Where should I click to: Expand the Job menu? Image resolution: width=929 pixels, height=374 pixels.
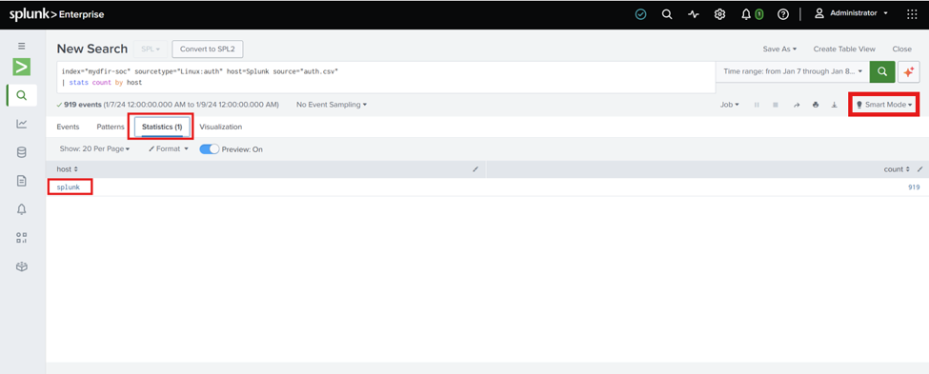(x=729, y=105)
